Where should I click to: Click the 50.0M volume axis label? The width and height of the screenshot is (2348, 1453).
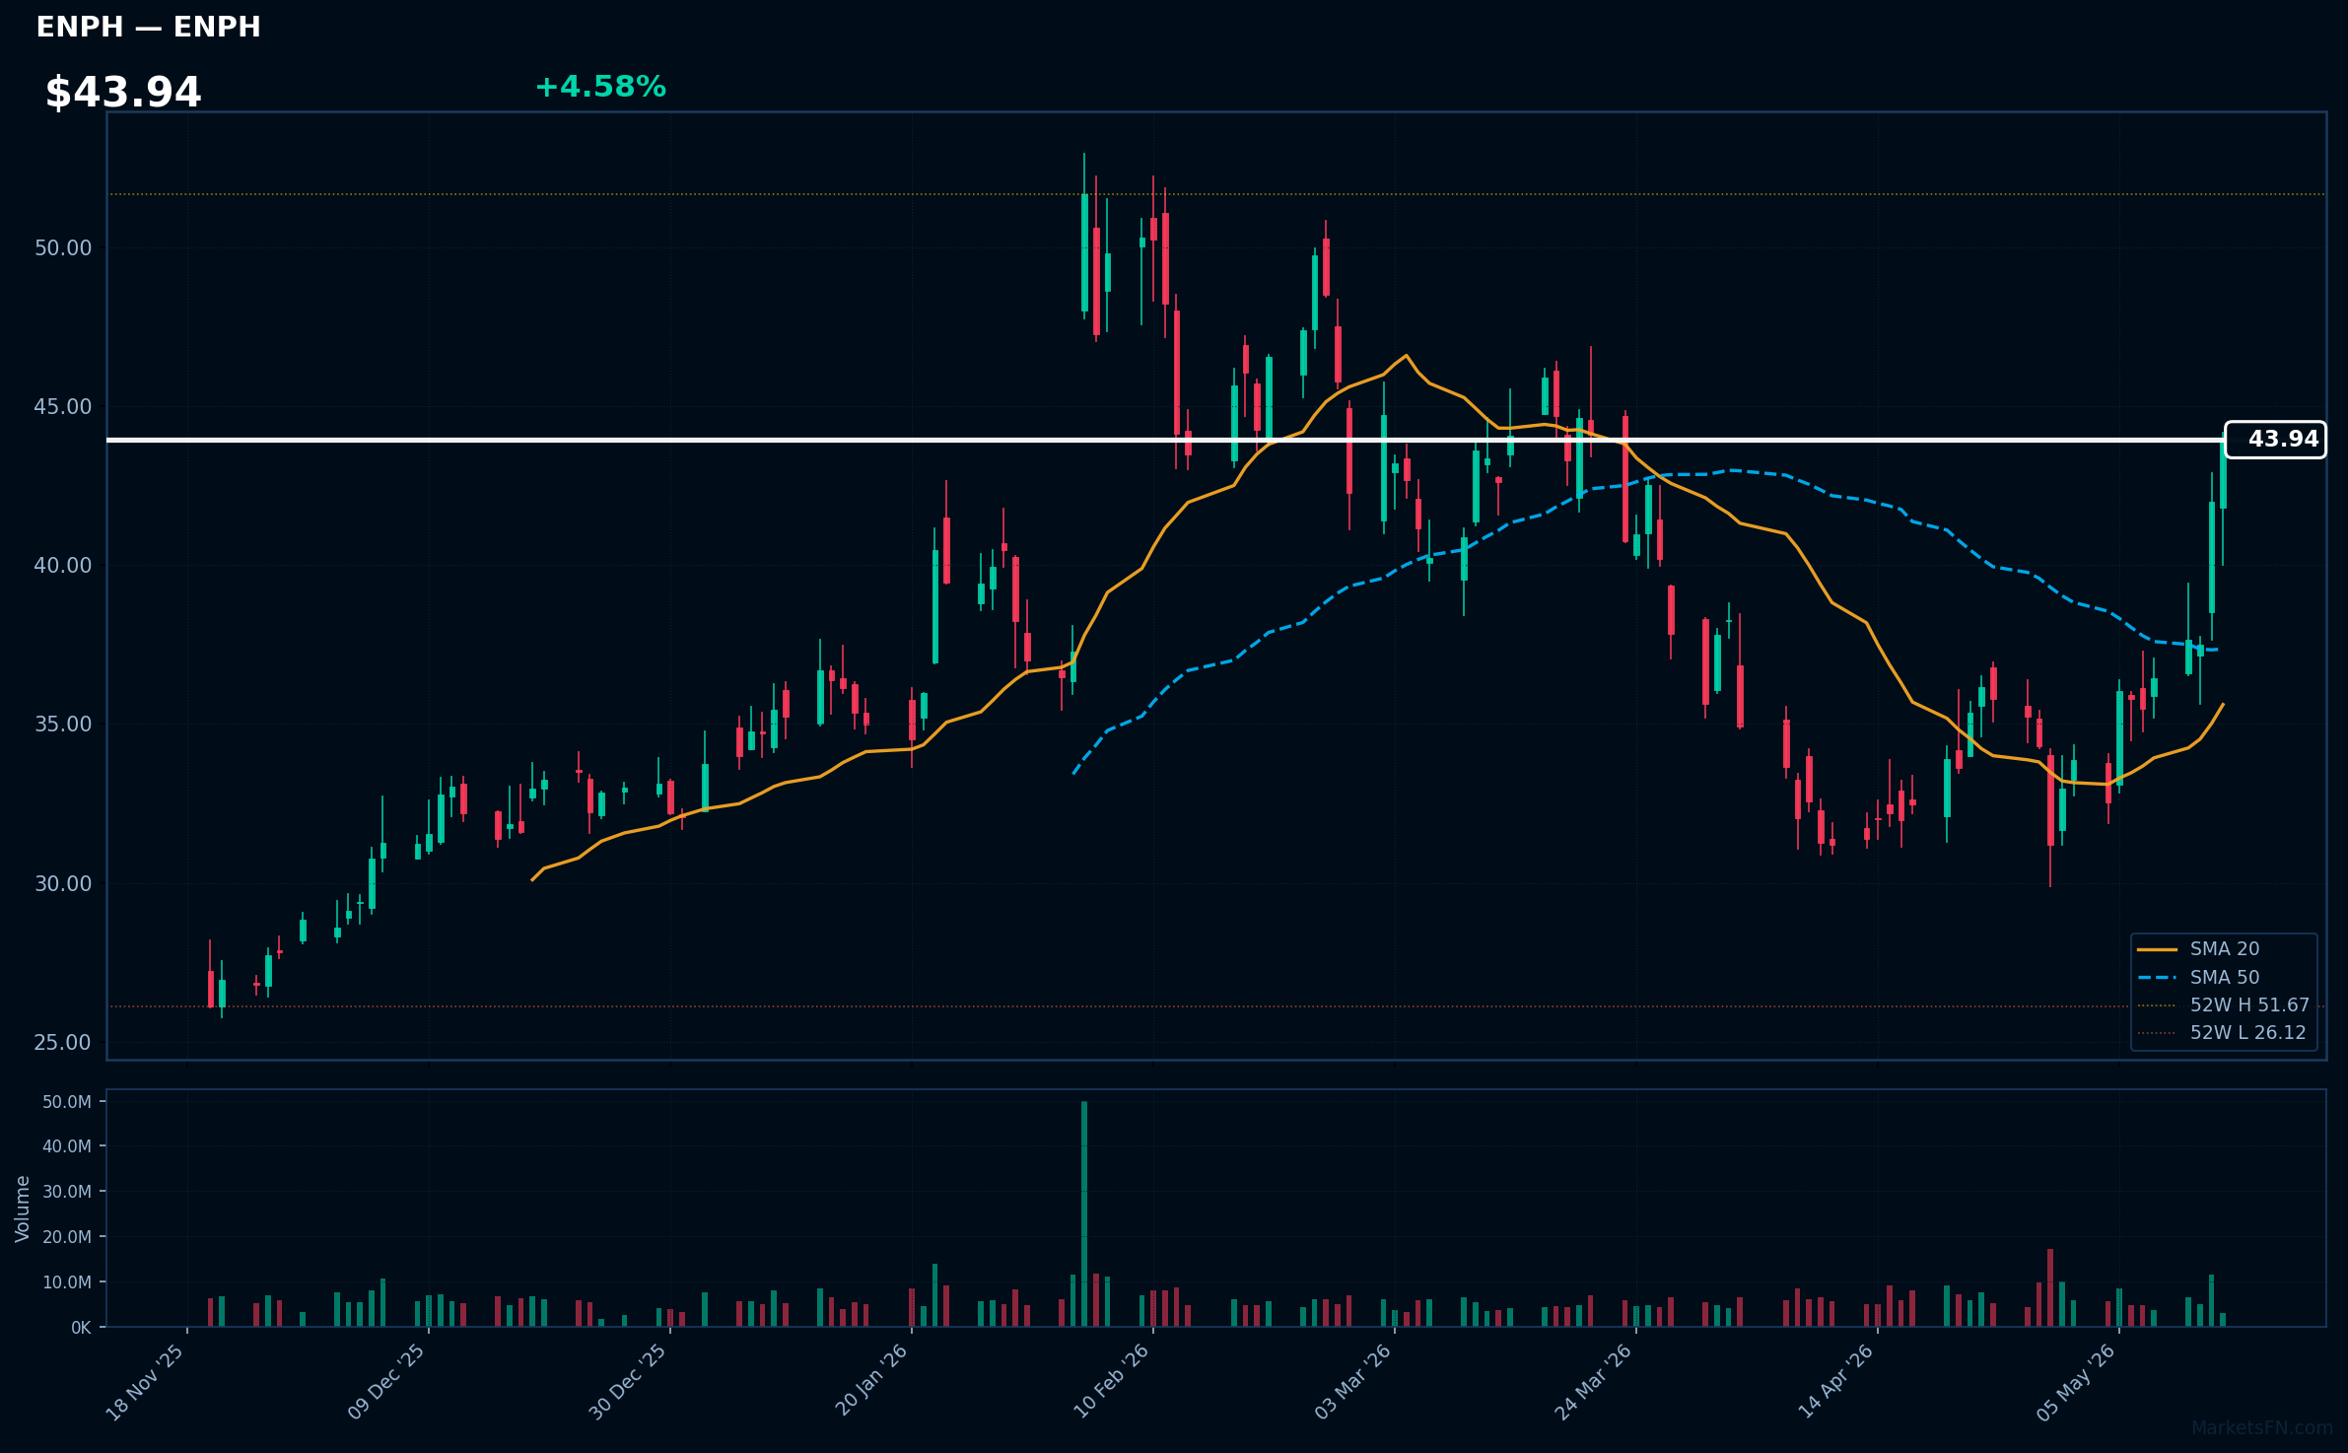coord(67,1102)
